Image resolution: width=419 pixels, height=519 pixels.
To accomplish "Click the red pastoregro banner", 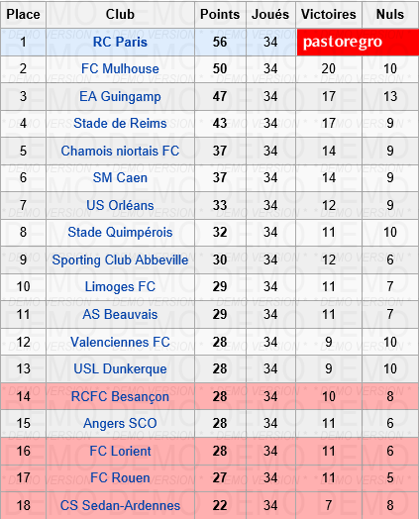I will point(359,42).
